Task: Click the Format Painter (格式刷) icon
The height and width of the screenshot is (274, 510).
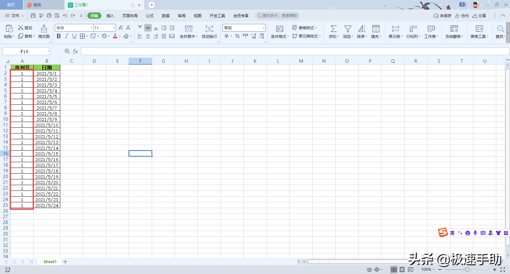Action: 44,29
